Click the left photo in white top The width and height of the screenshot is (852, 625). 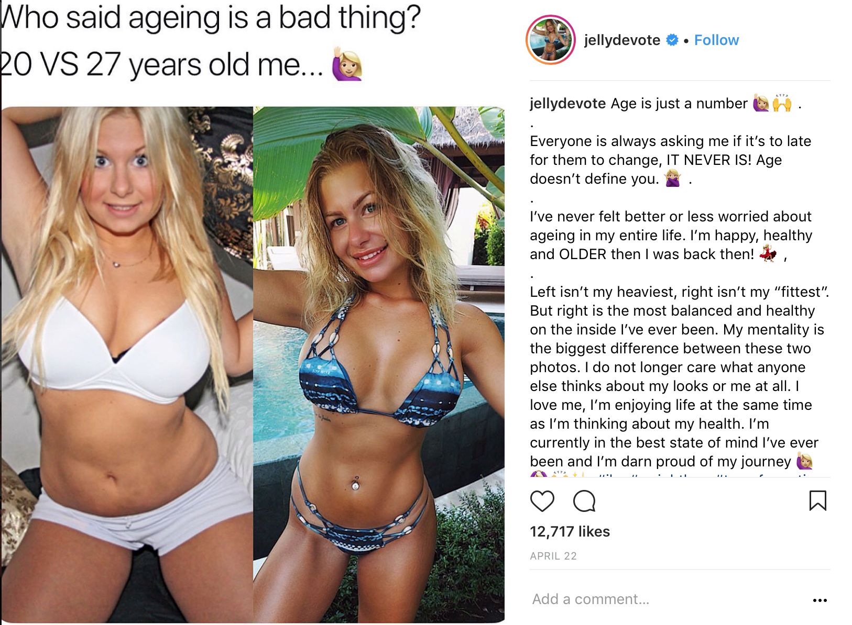click(x=127, y=364)
